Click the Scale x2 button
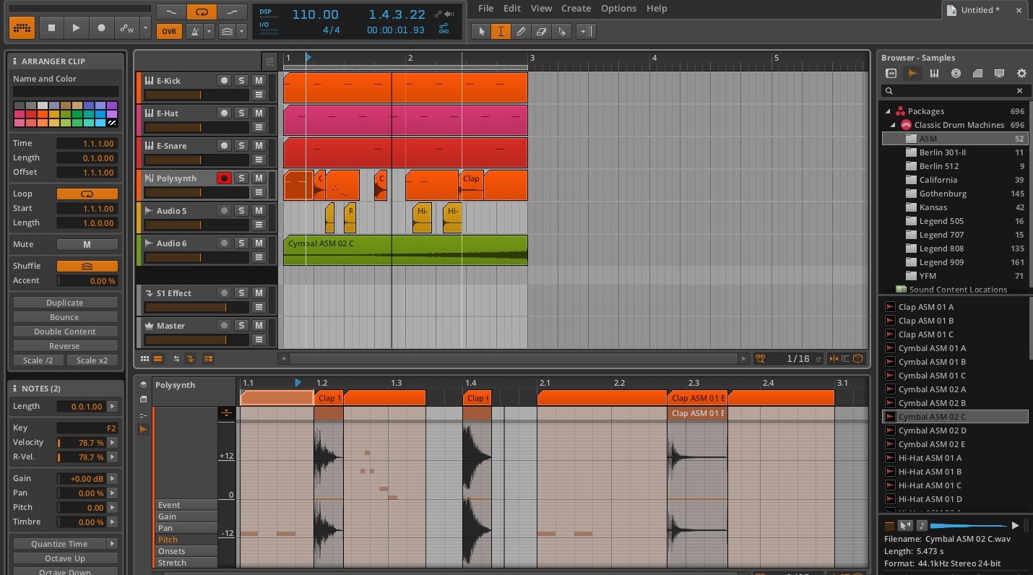 (x=92, y=360)
